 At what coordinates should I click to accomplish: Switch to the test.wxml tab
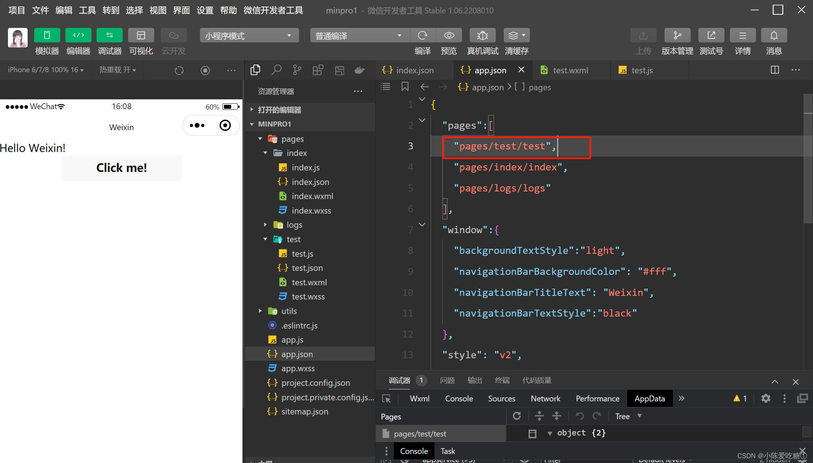[570, 70]
